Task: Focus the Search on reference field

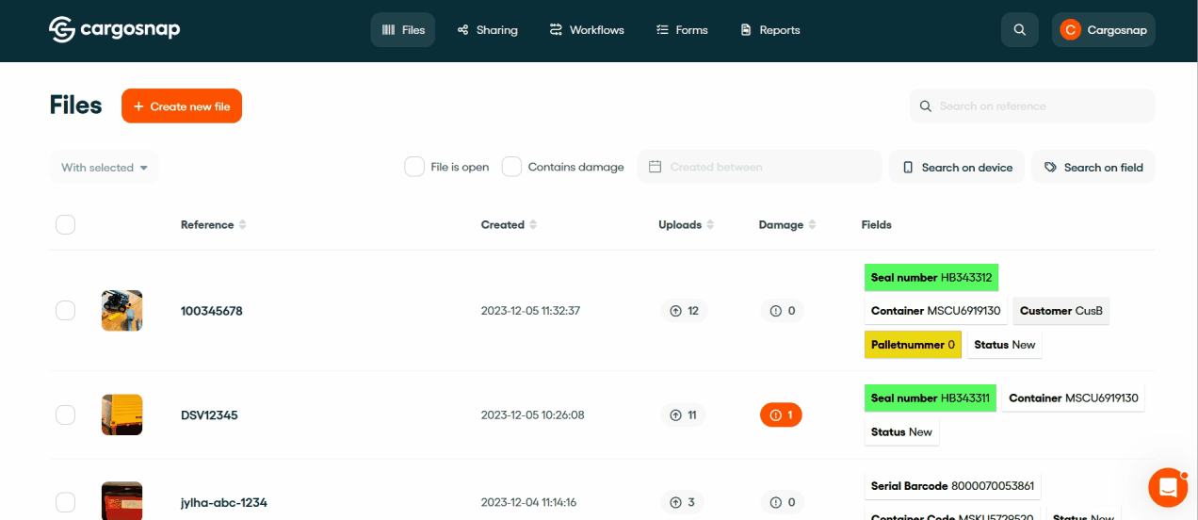Action: (x=1032, y=106)
